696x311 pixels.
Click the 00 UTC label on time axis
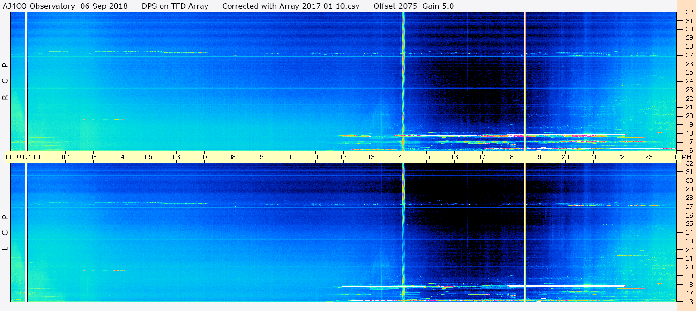[x=18, y=157]
